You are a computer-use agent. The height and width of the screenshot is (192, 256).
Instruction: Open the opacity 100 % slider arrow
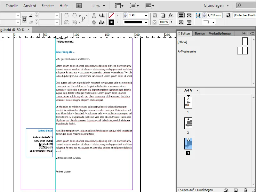tap(172, 22)
